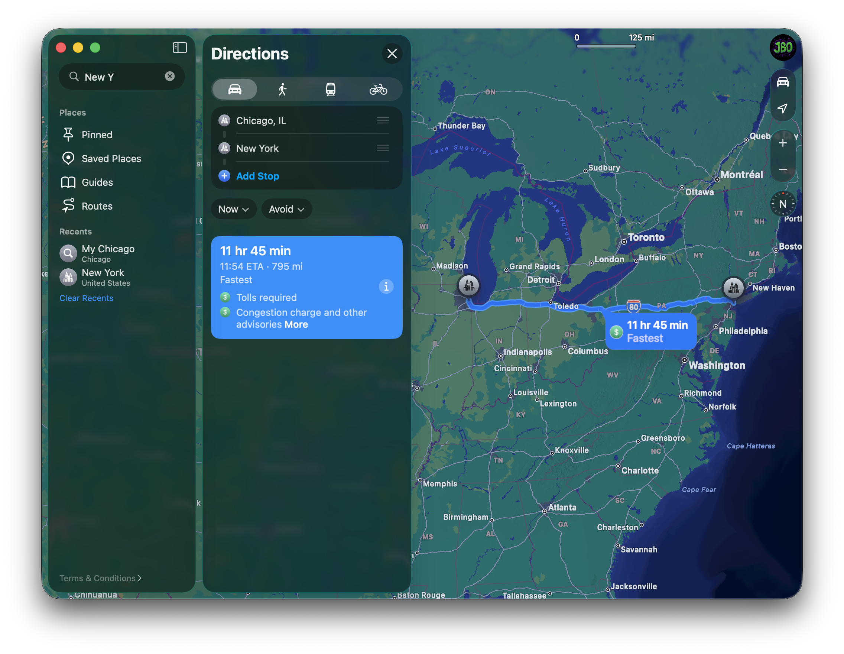
Task: Click More for route advisories
Action: click(296, 325)
